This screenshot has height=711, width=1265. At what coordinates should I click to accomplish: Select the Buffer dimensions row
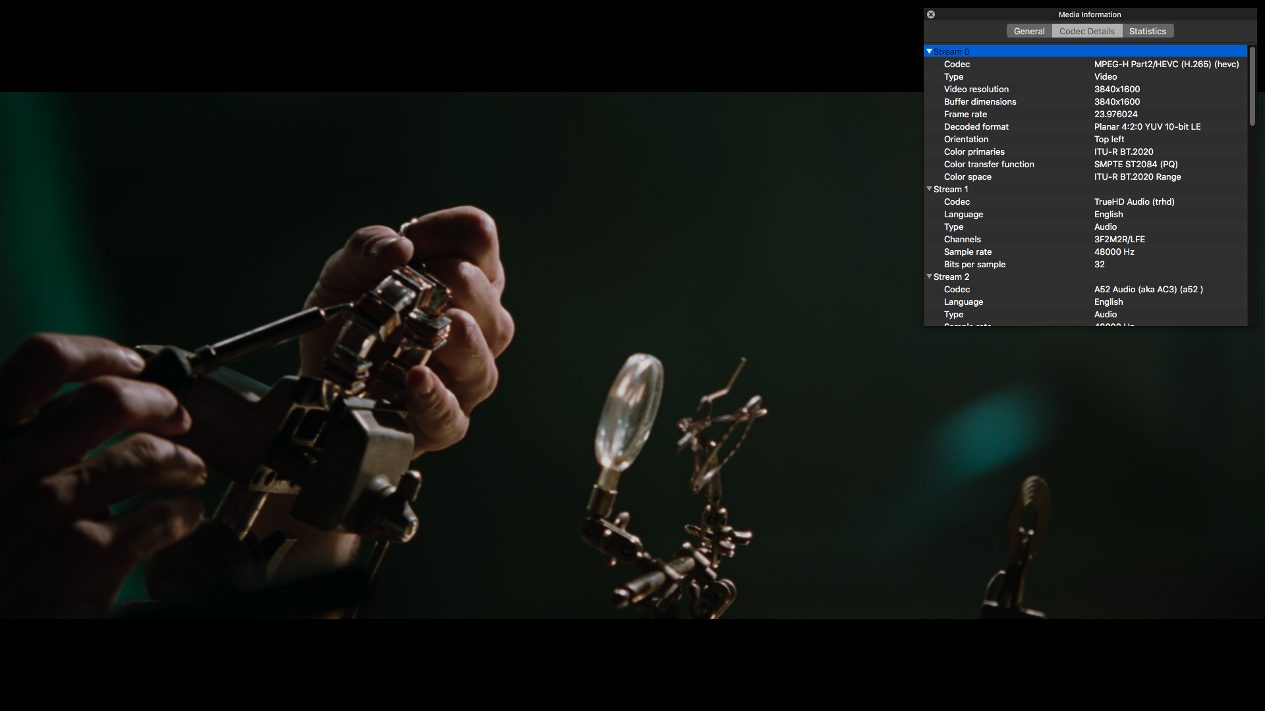click(x=980, y=101)
